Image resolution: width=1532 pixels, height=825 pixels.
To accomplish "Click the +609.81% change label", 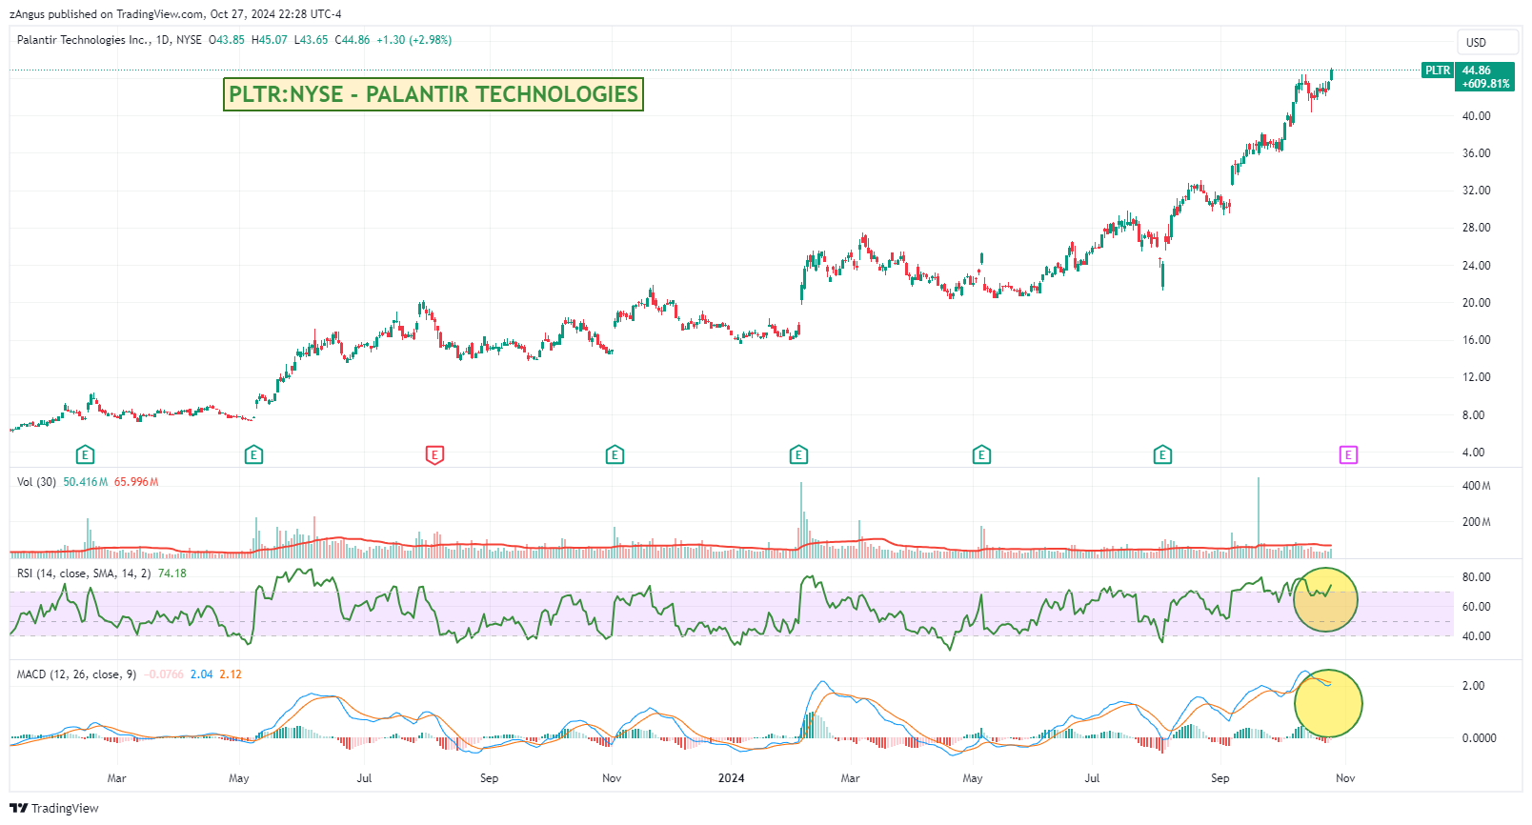I will [x=1486, y=84].
